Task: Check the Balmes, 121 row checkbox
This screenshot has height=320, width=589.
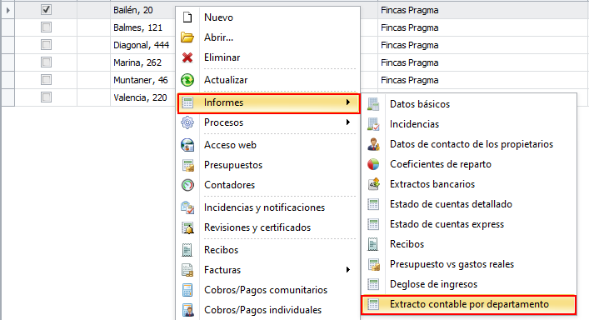Action: point(46,27)
